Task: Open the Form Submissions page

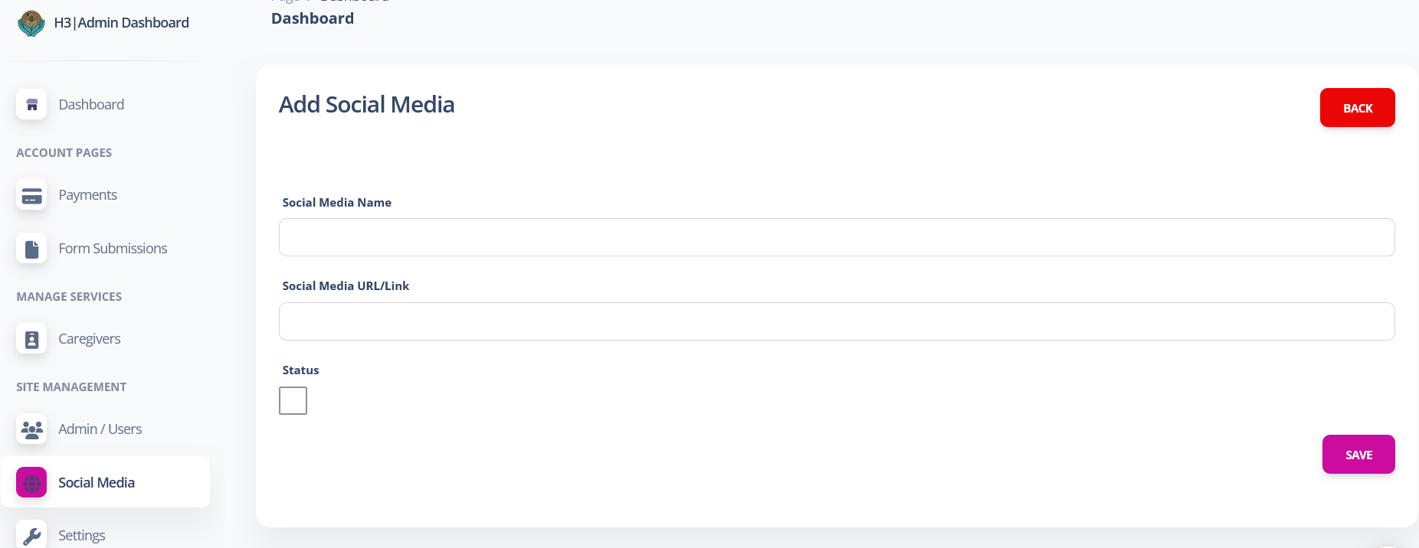Action: 113,249
